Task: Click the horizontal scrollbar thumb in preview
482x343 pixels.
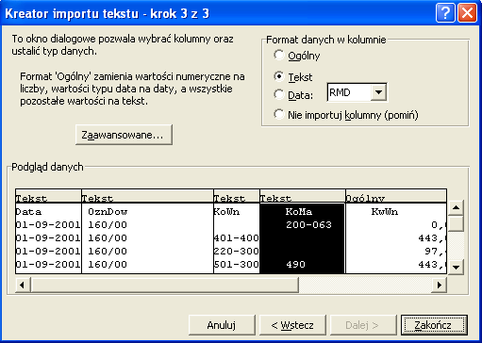Action: click(x=164, y=286)
